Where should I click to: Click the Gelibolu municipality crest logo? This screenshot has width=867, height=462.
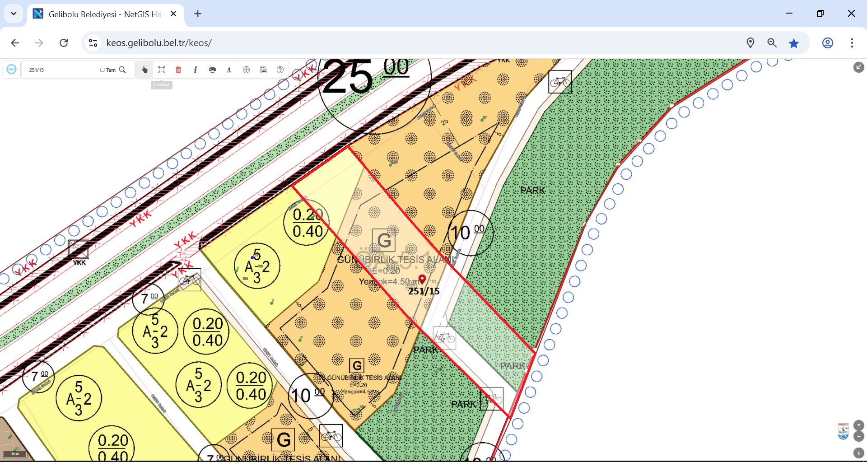(843, 431)
